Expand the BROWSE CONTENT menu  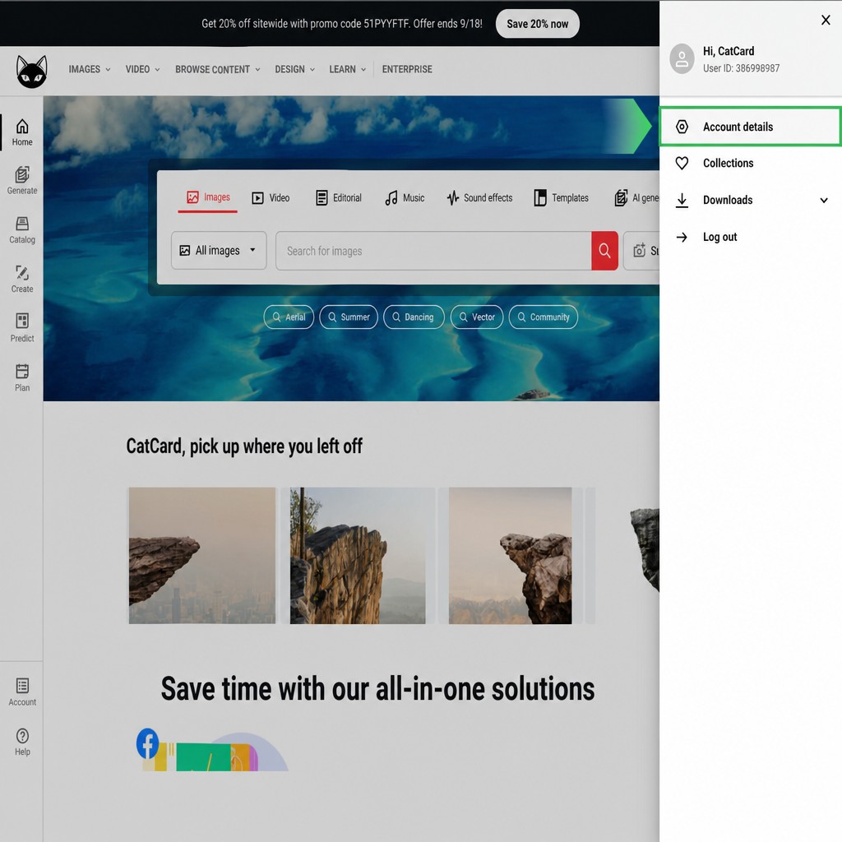click(217, 69)
